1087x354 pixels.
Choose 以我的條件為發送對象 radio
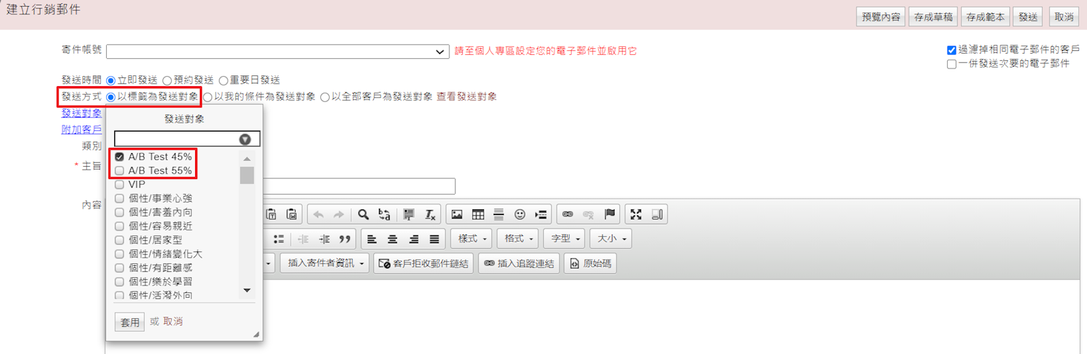pos(208,97)
